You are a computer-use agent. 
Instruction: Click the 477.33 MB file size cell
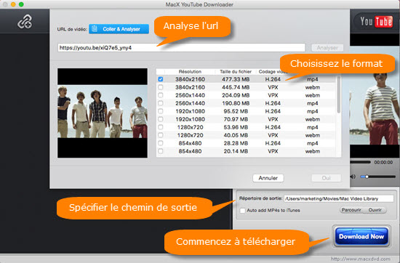pyautogui.click(x=236, y=79)
